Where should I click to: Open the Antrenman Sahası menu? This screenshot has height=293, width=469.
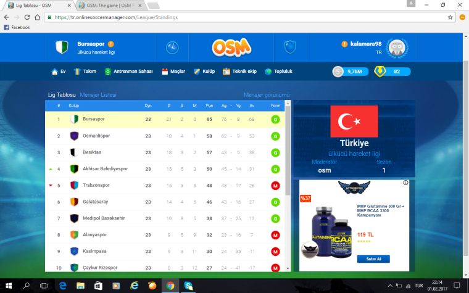pyautogui.click(x=128, y=72)
